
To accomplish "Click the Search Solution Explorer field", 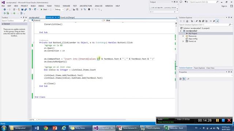I will [204, 25].
